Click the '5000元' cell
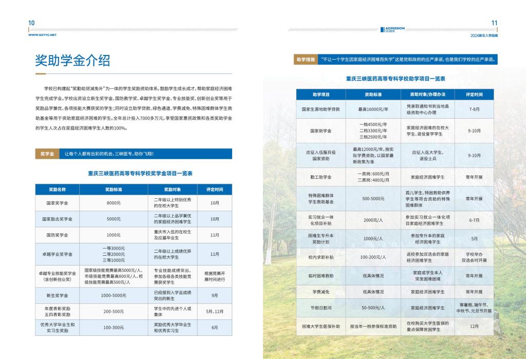Image resolution: width=526 pixels, height=359 pixels. [x=114, y=219]
